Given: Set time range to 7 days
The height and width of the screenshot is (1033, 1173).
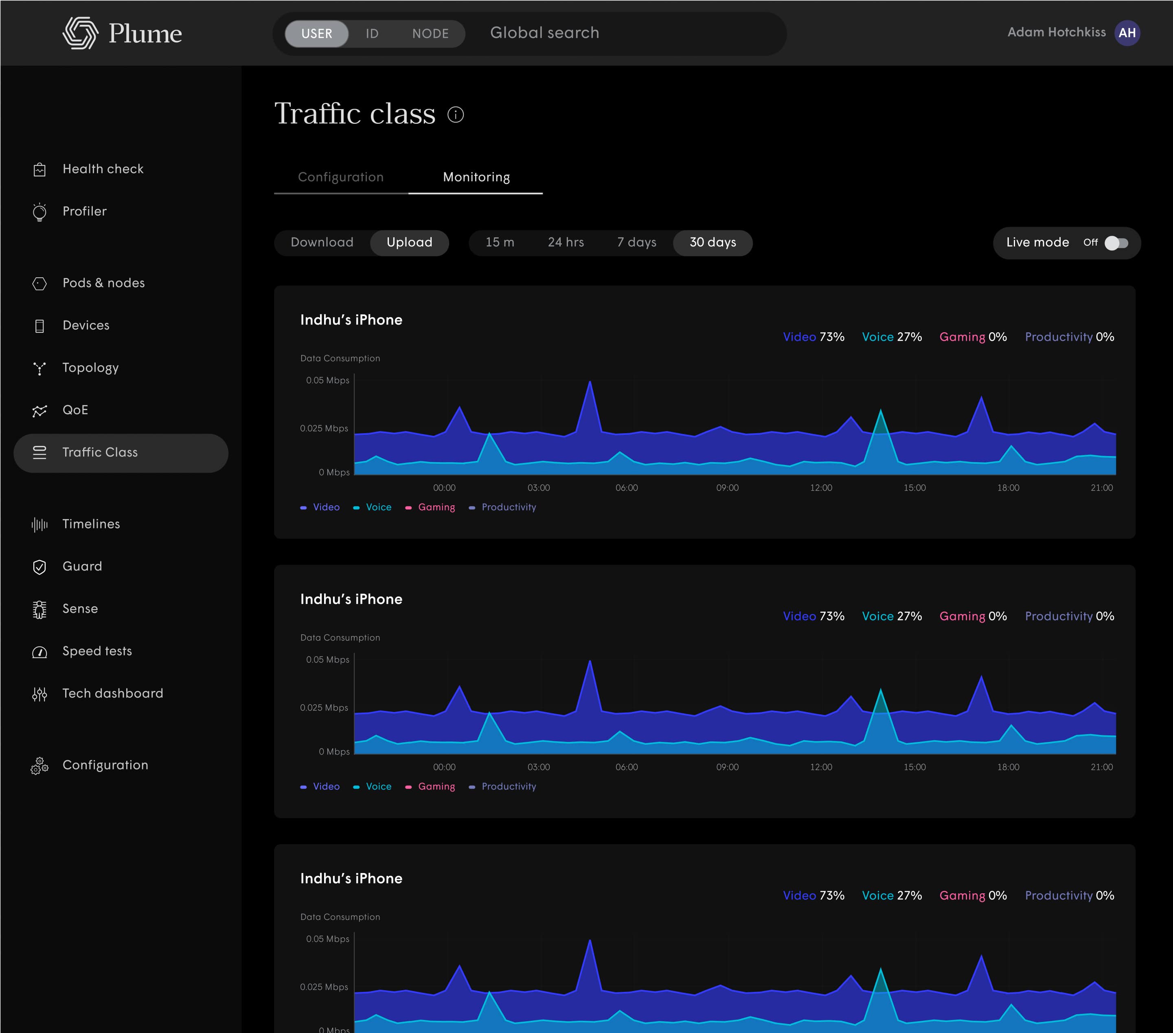Looking at the screenshot, I should (636, 243).
